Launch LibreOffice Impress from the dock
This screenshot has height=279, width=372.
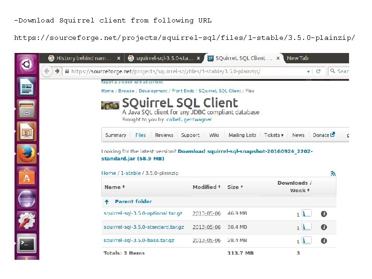[x=27, y=131]
